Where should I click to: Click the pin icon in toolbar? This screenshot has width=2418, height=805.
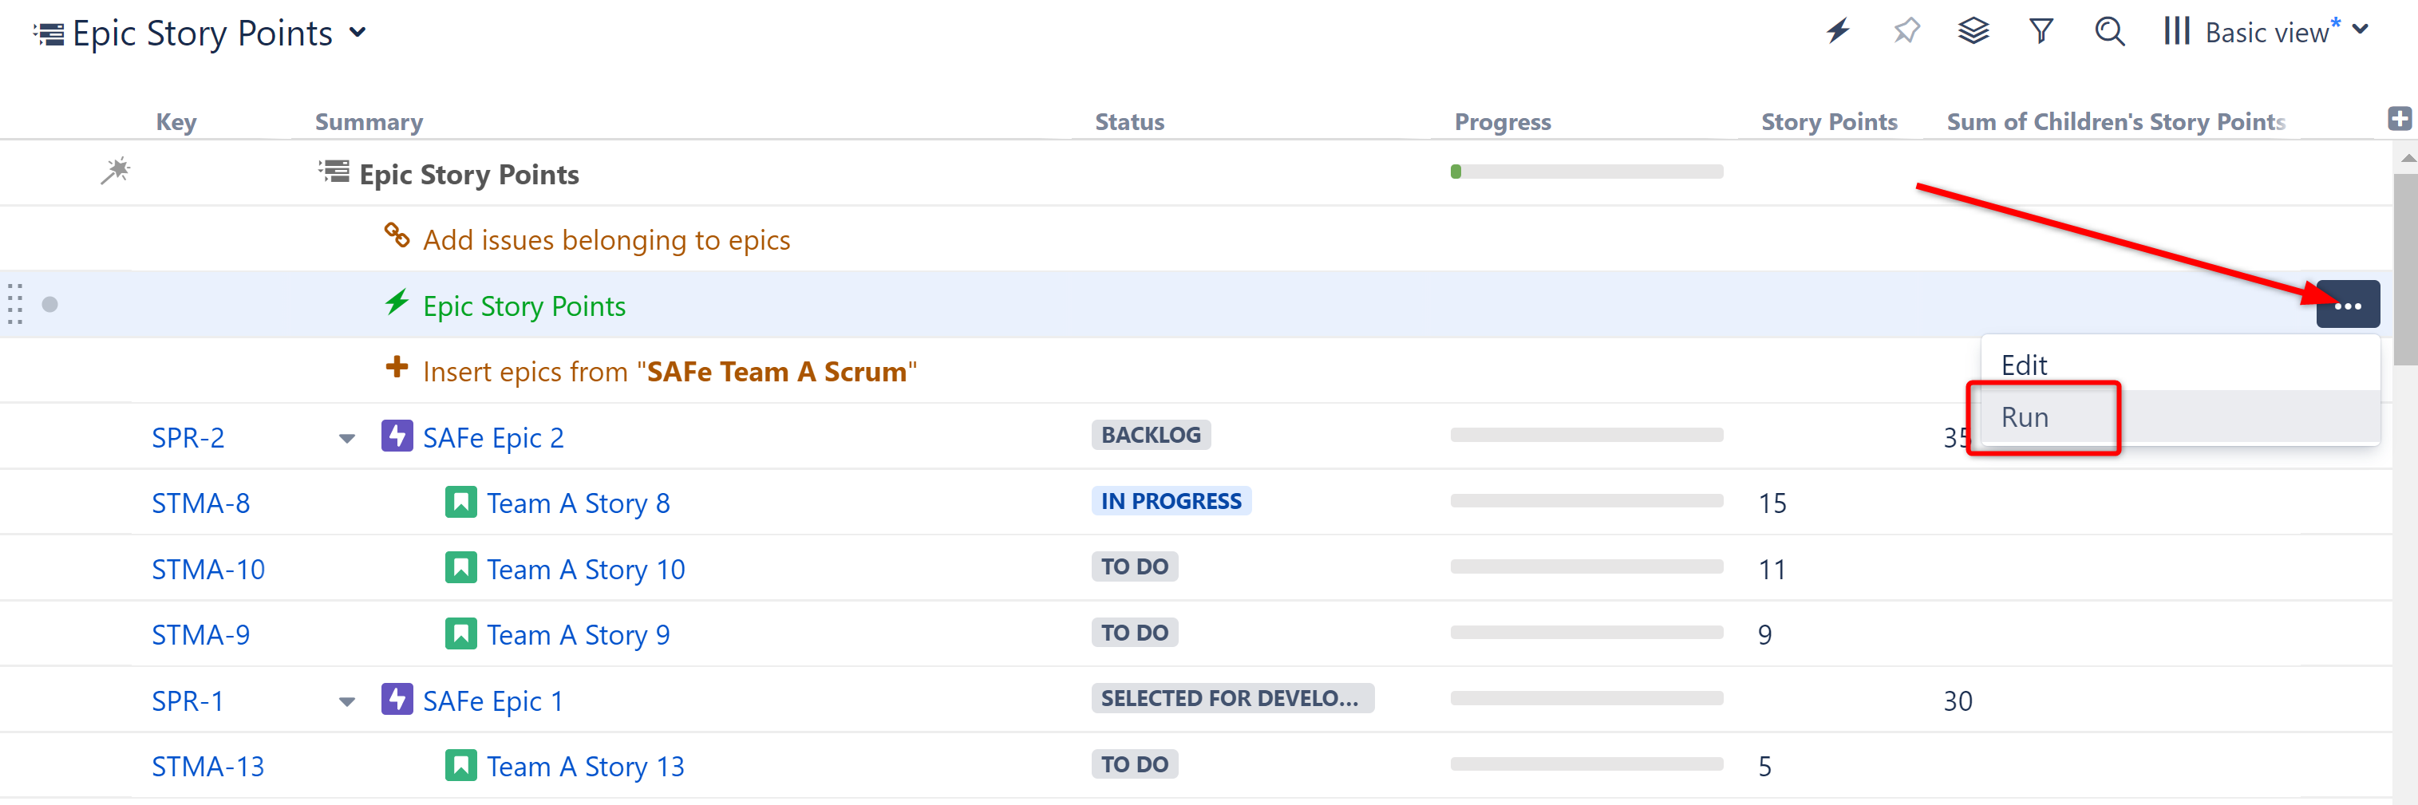[1906, 32]
